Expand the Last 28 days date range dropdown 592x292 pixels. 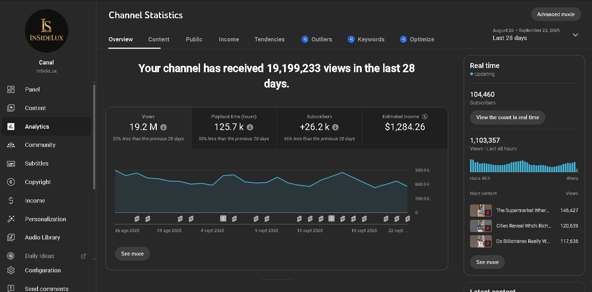[575, 35]
